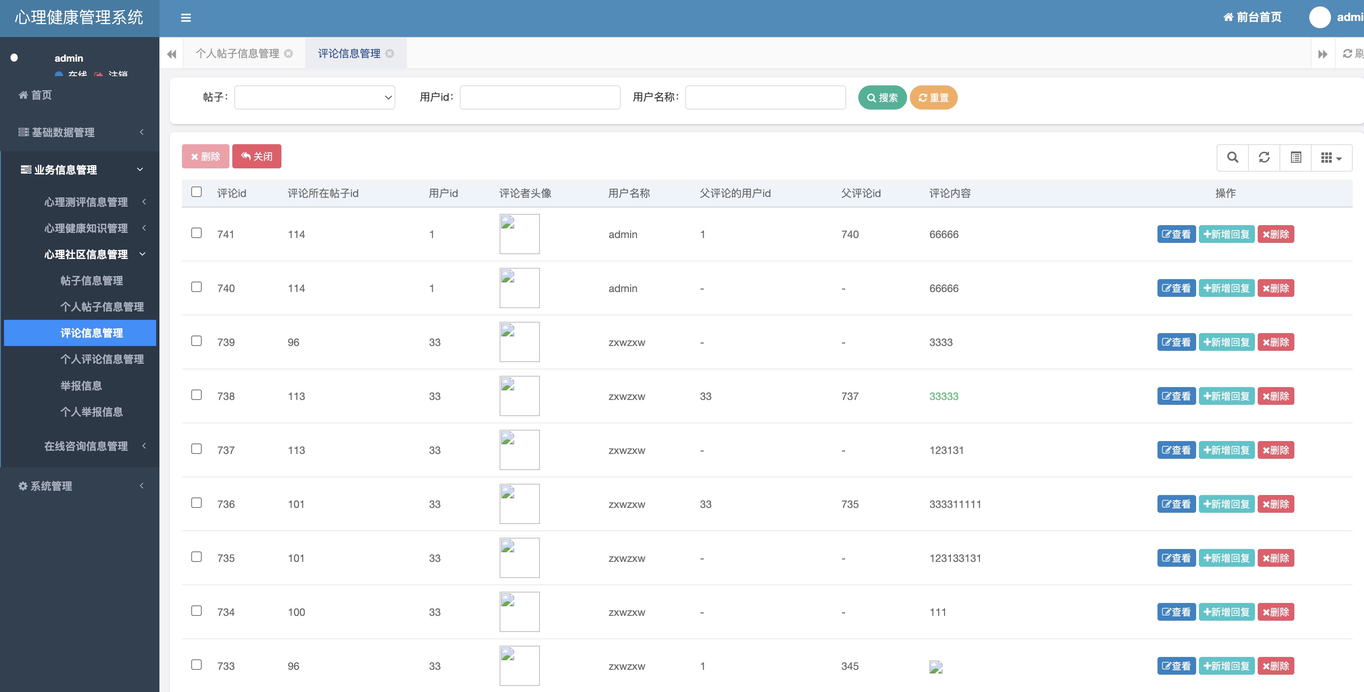The height and width of the screenshot is (692, 1364).
Task: Click the batch 删除 button above table
Action: click(205, 156)
